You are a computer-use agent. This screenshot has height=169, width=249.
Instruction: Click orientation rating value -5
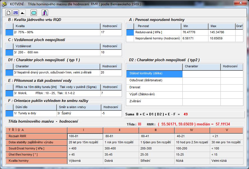(x=111, y=113)
